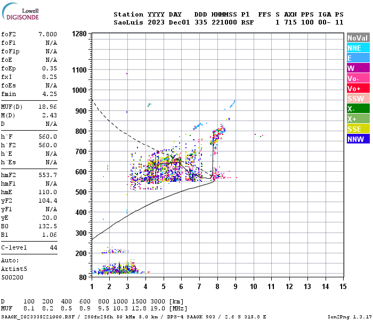Click the MUF 19.0 value for 3000 km
373x320 pixels.
(158, 309)
